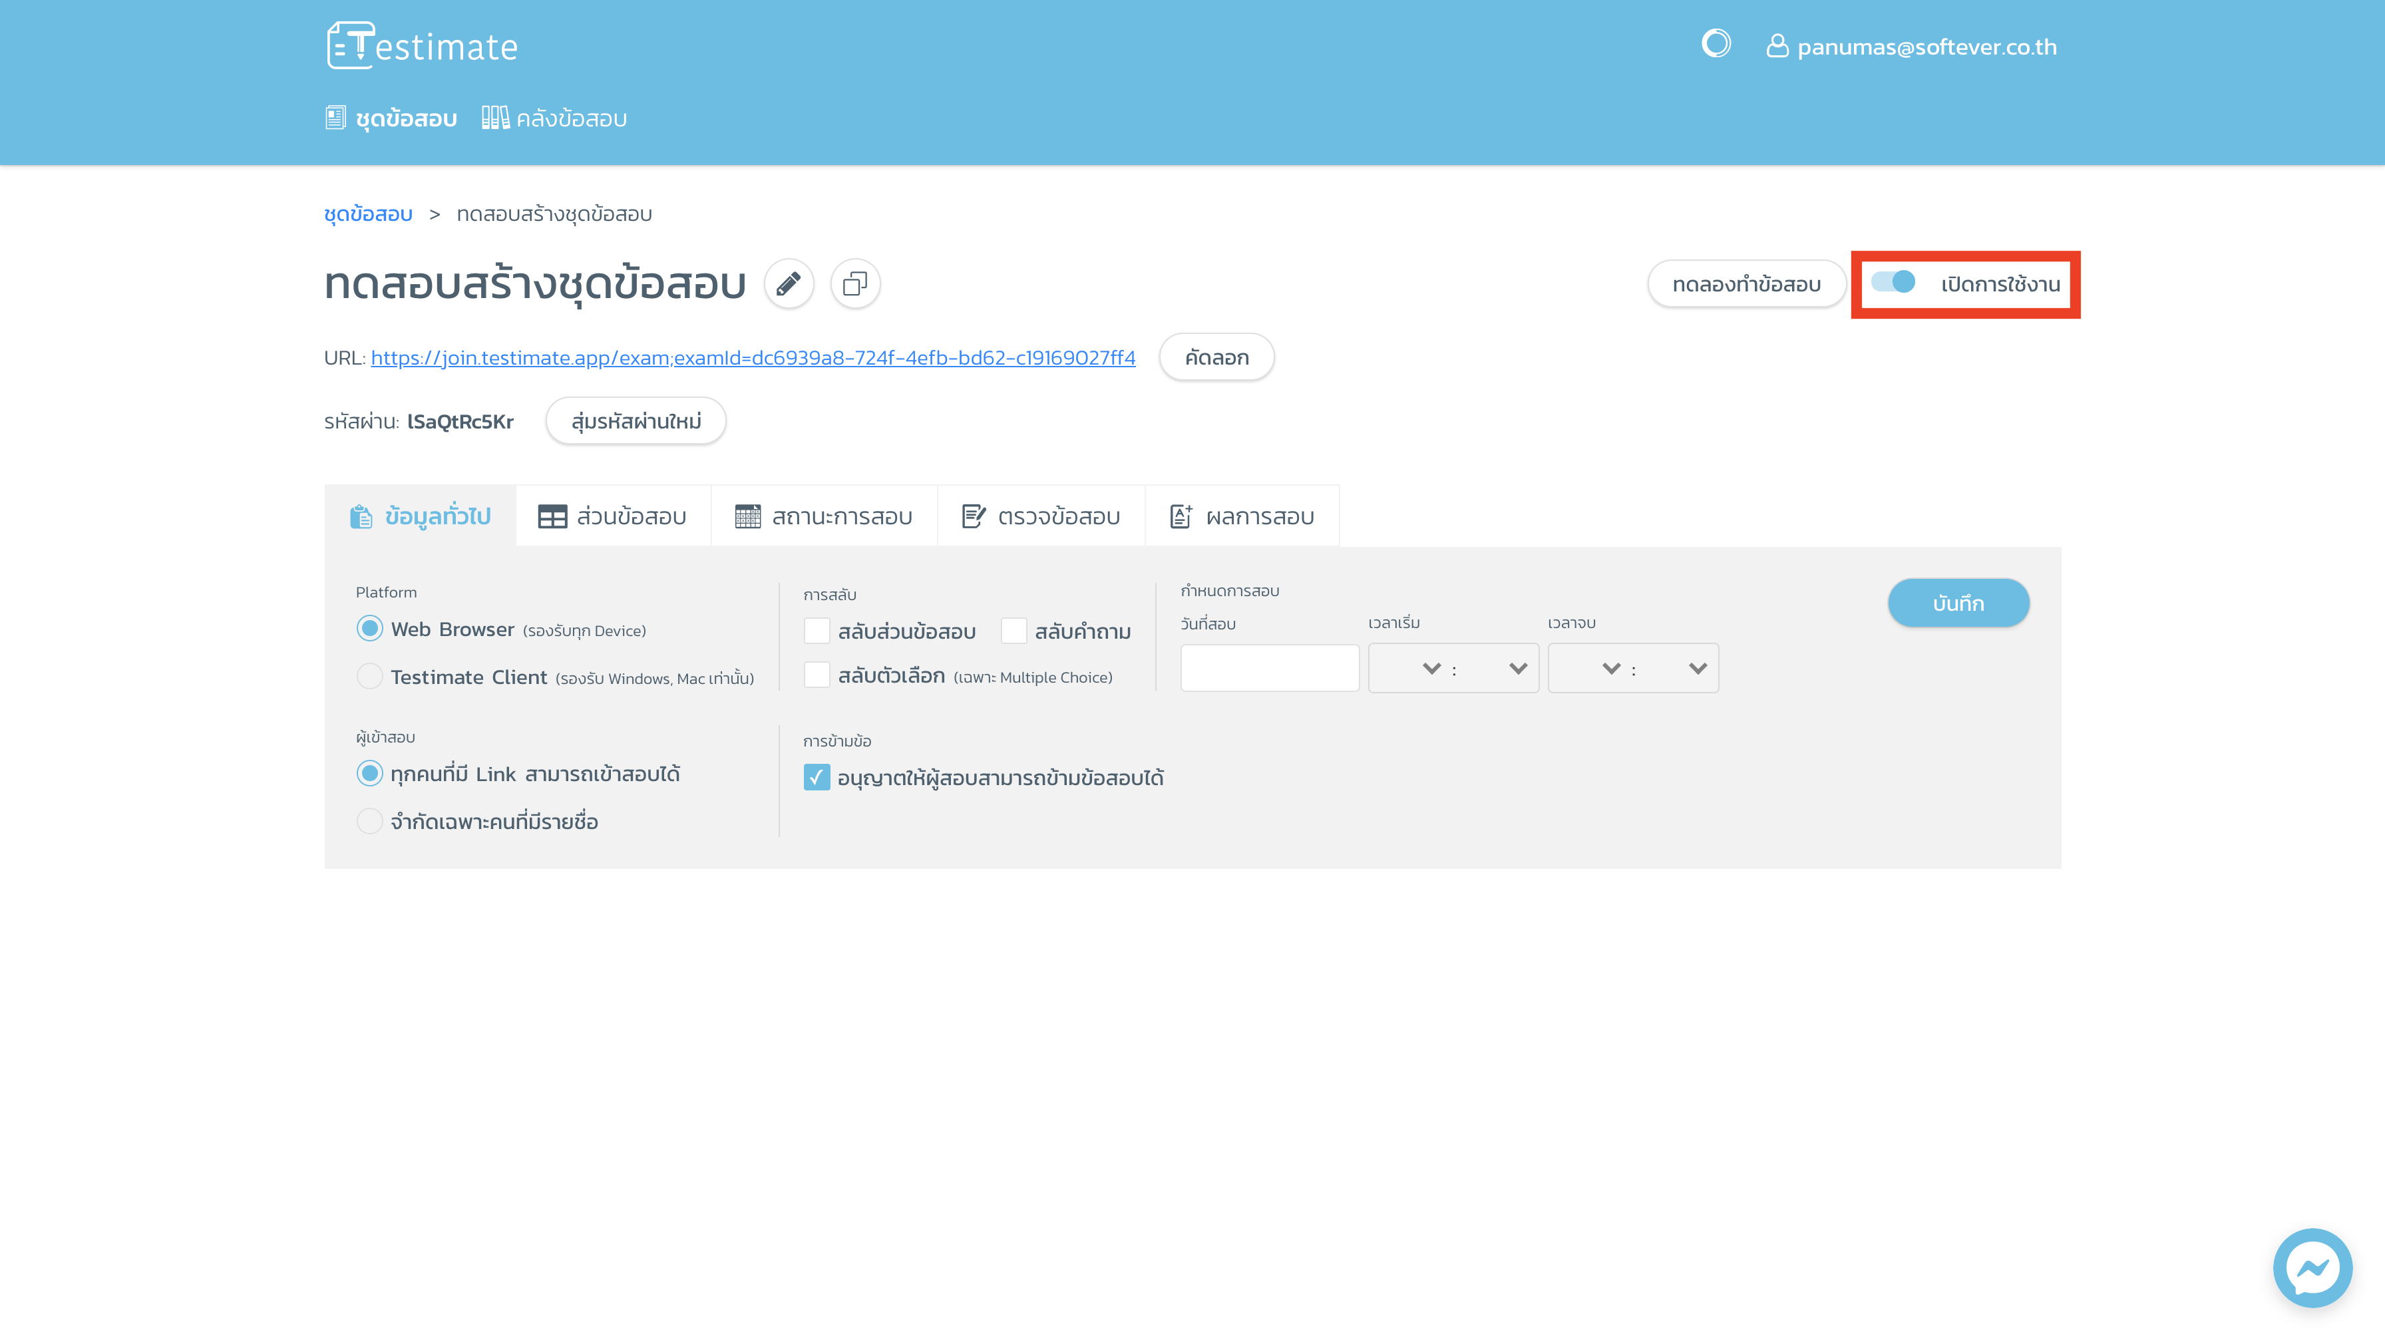Screen dimensions: 2385x1340
Task: Click the Testimate logo
Action: click(422, 45)
